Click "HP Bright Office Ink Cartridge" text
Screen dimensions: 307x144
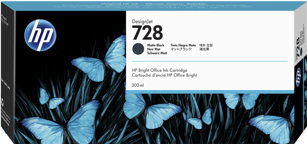(160, 70)
